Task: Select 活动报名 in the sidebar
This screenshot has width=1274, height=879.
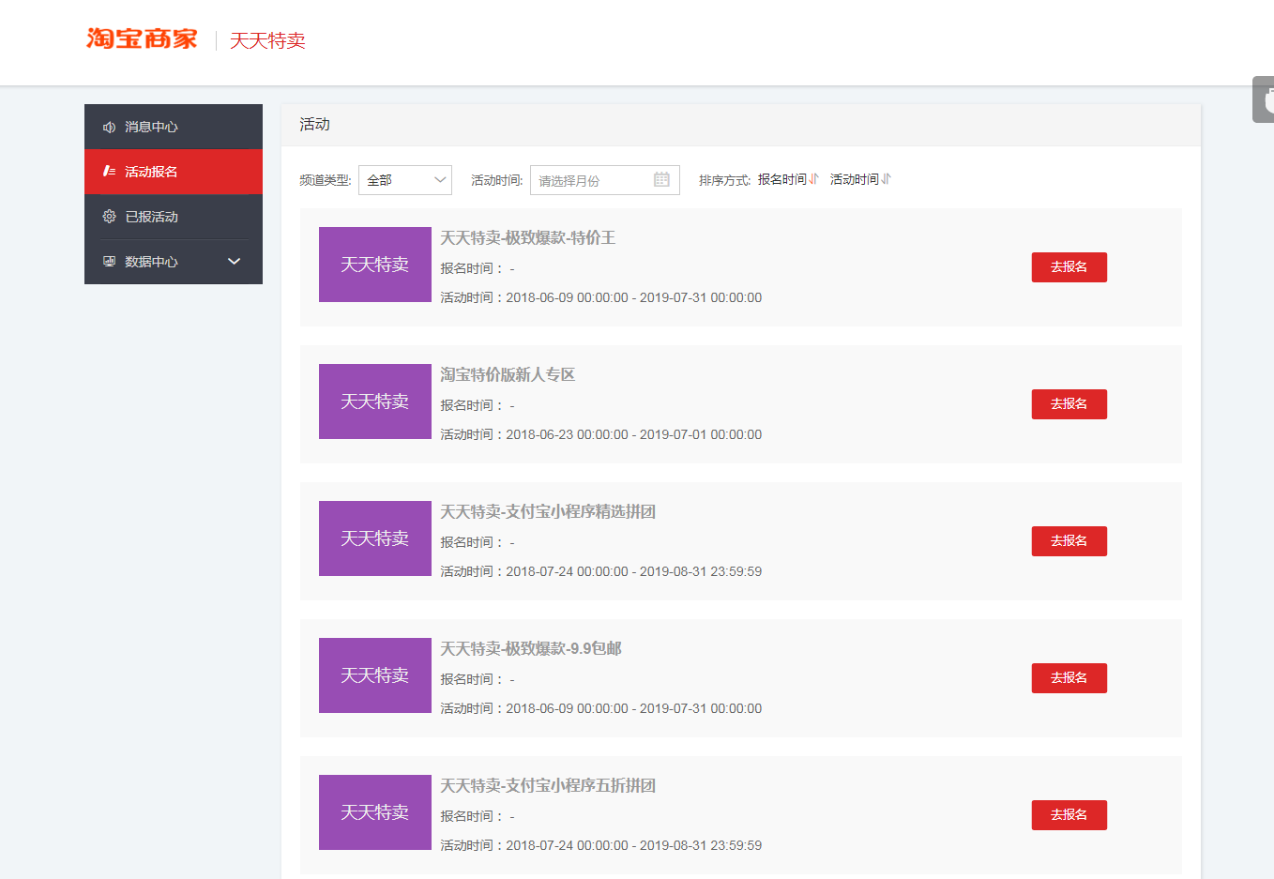Action: (174, 172)
